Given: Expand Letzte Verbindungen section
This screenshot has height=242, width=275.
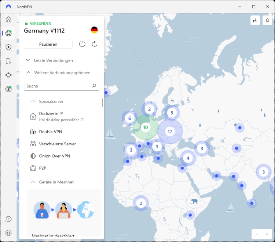Looking at the screenshot, I should click(49, 60).
